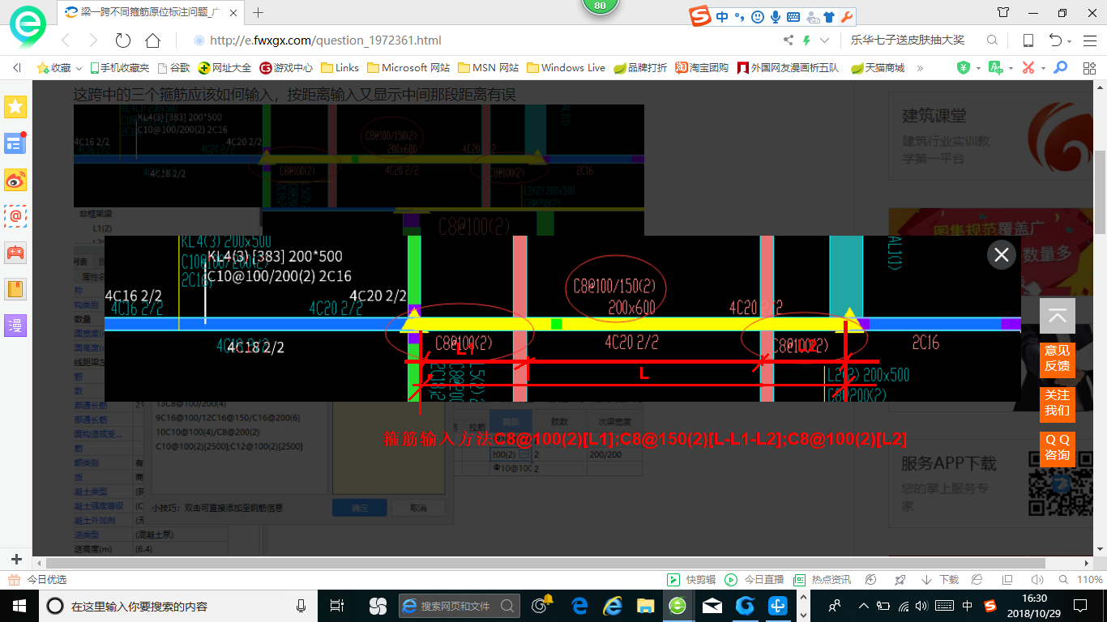Click the green lightning speed mode icon
Screen dimensions: 1107x622
pos(806,40)
